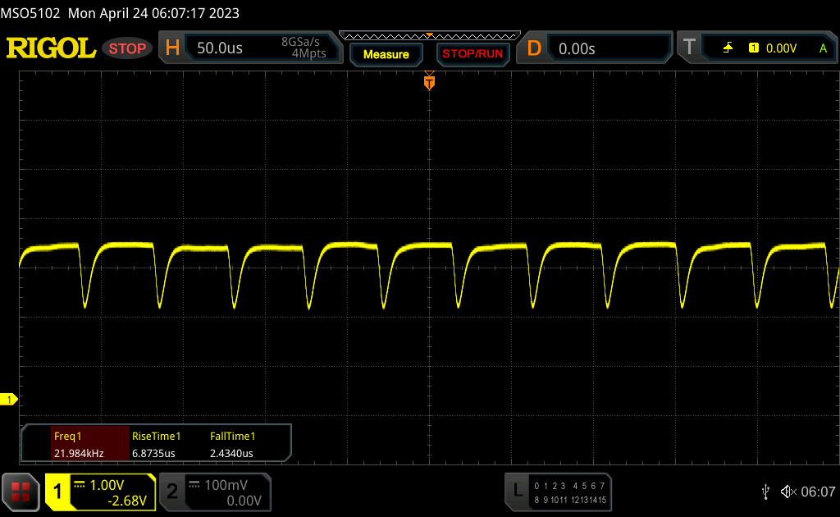Toggle channel 2 gray tab
Screen dimensions: 840x517
(172, 492)
